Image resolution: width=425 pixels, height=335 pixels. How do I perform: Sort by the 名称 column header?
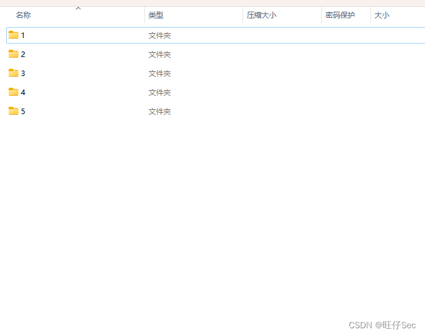tap(23, 15)
